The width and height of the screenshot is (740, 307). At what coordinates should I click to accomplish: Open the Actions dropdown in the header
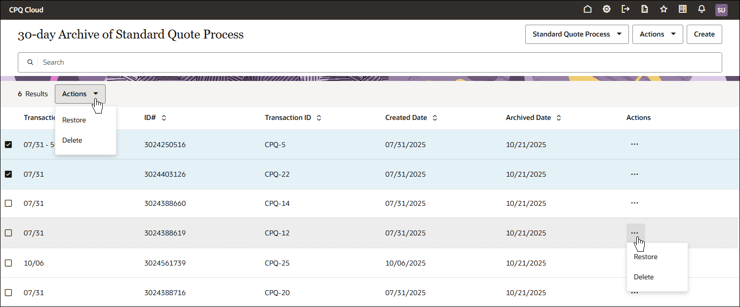658,34
